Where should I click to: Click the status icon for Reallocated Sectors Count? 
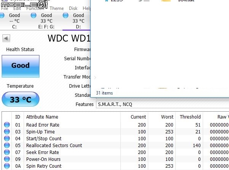[x=7, y=145]
